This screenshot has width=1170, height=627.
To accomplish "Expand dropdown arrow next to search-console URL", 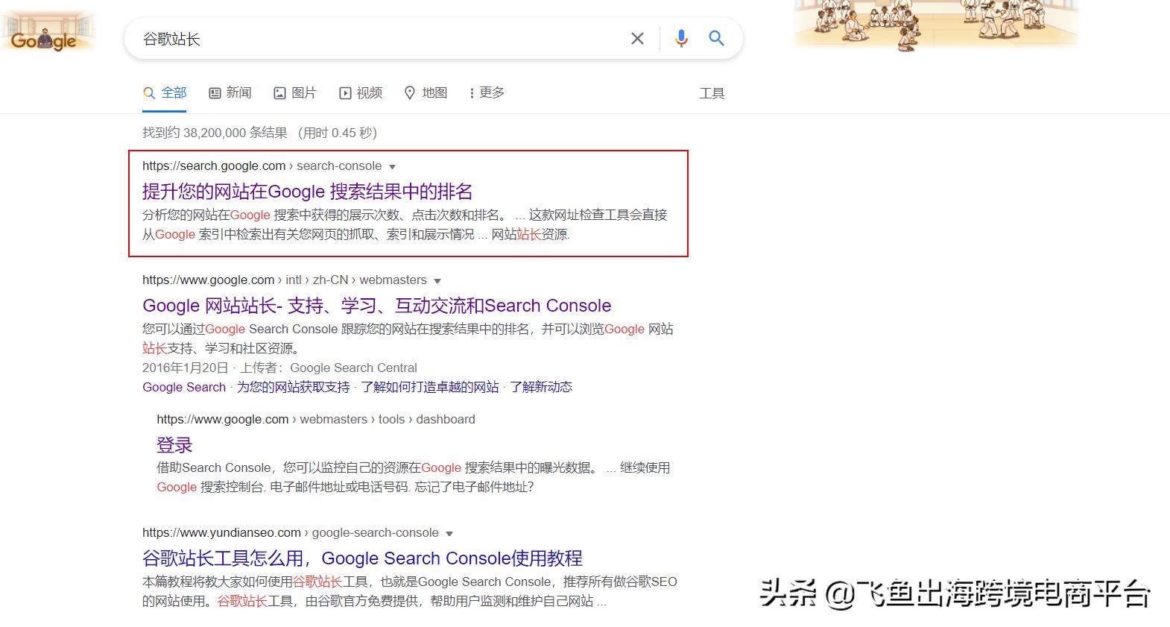I will pos(393,167).
